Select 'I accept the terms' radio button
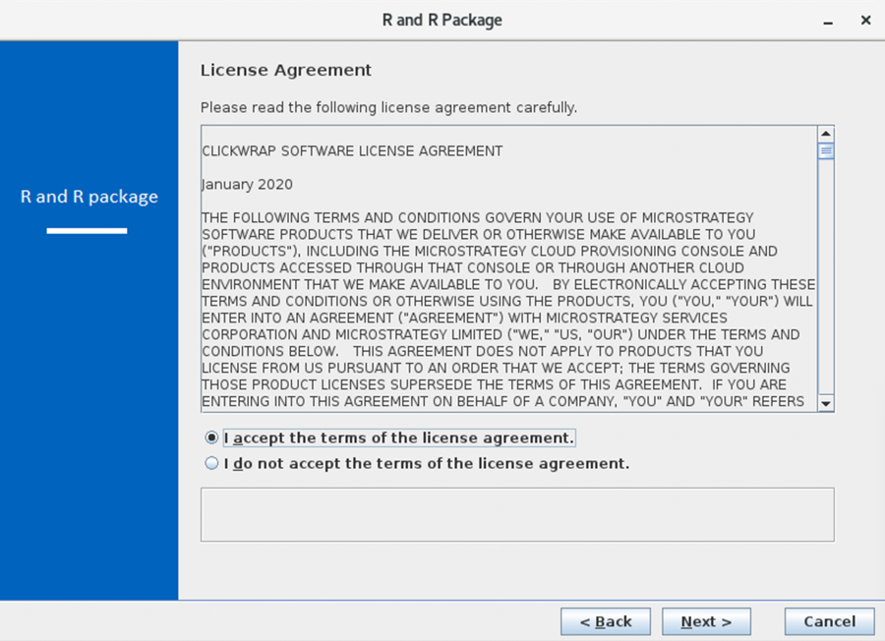Image resolution: width=885 pixels, height=641 pixels. click(x=211, y=437)
